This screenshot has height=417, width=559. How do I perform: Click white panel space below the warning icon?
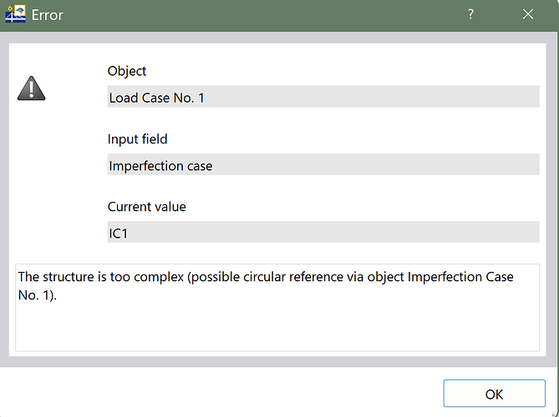(50, 183)
